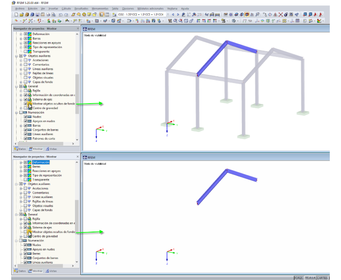Click the zoom window magnifier icon

[x=175, y=21]
